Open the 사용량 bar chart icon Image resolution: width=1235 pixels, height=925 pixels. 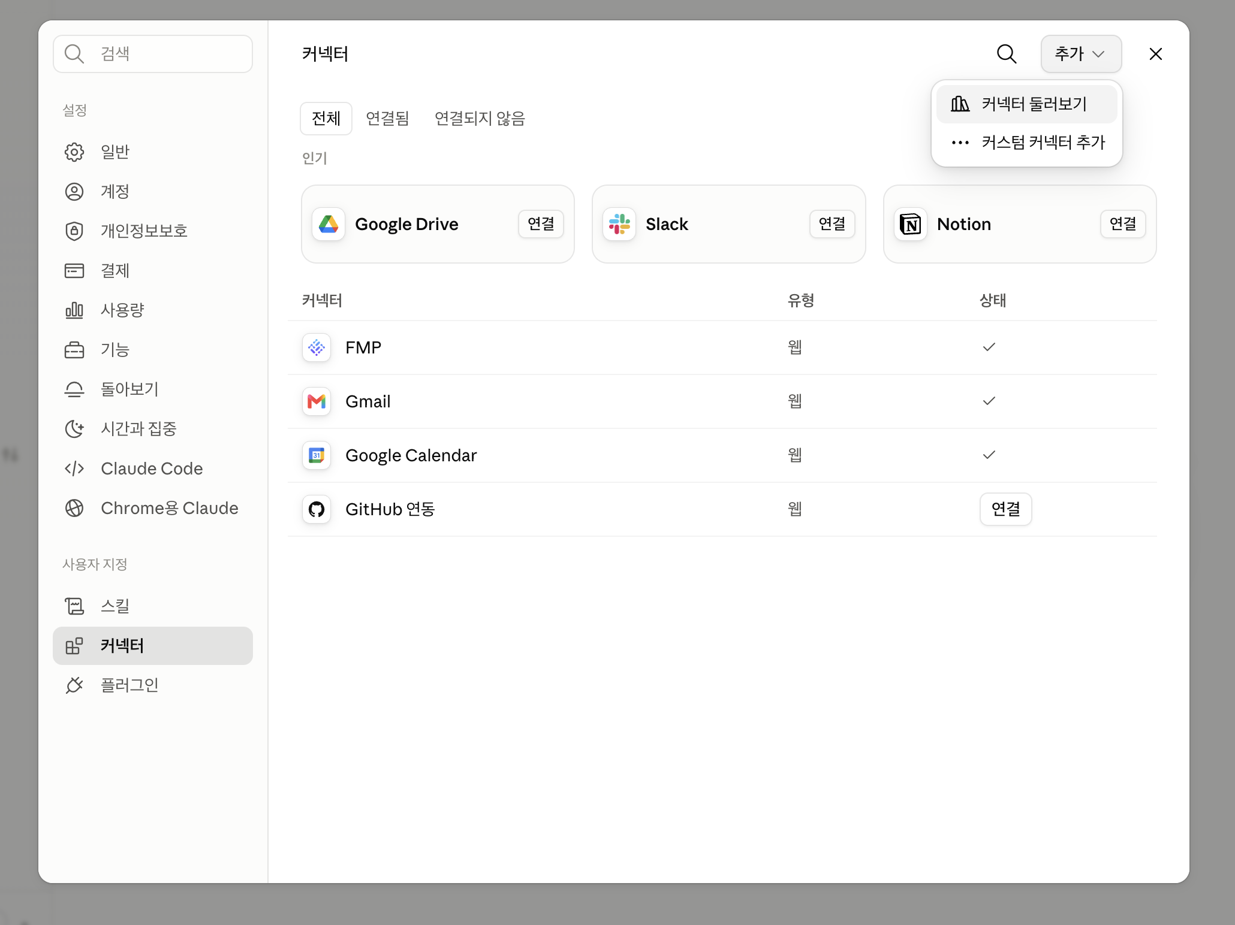click(74, 310)
